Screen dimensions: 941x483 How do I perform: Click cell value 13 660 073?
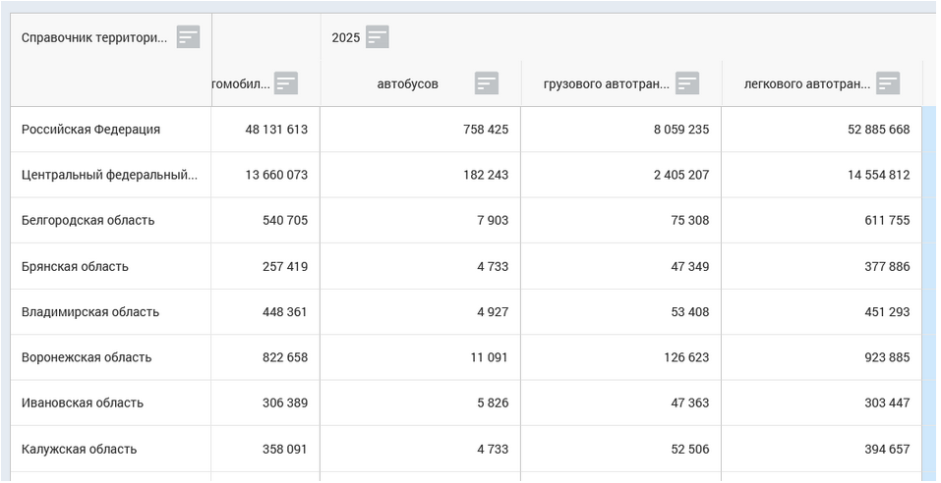276,175
